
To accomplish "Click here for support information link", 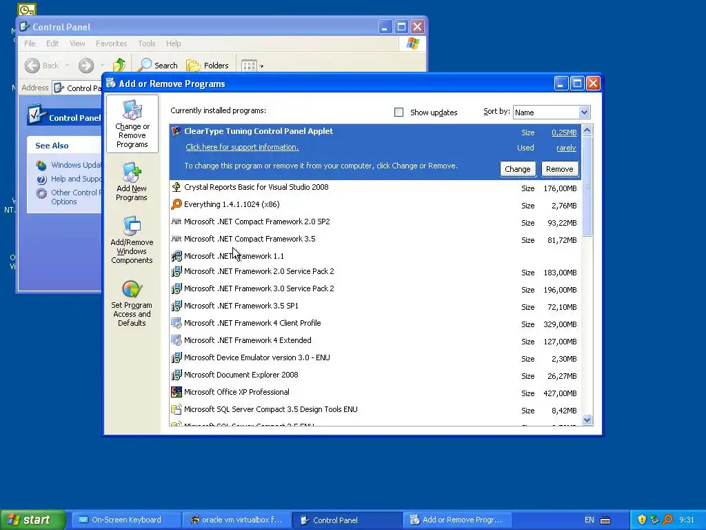I will pyautogui.click(x=242, y=148).
